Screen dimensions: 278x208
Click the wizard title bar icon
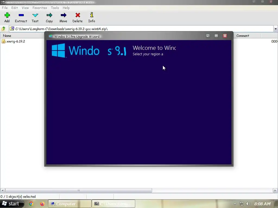click(x=50, y=36)
